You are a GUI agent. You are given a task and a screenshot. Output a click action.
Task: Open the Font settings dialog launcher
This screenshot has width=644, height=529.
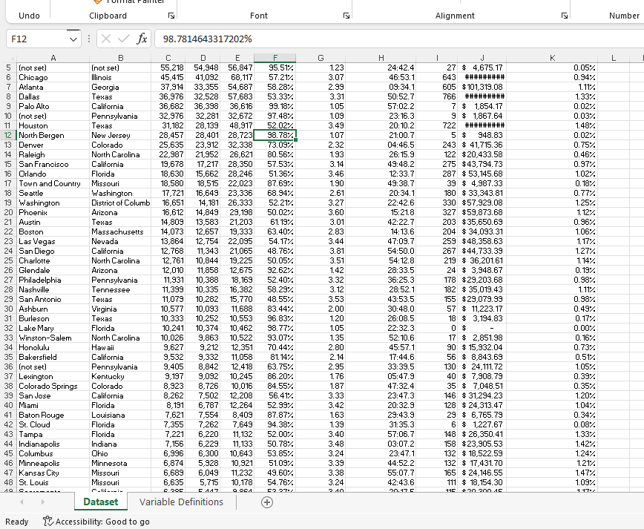346,16
